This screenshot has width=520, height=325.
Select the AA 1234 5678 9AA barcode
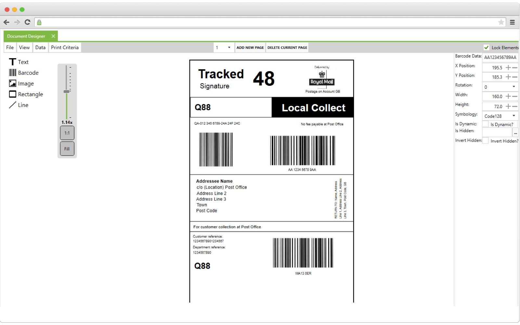pyautogui.click(x=303, y=150)
